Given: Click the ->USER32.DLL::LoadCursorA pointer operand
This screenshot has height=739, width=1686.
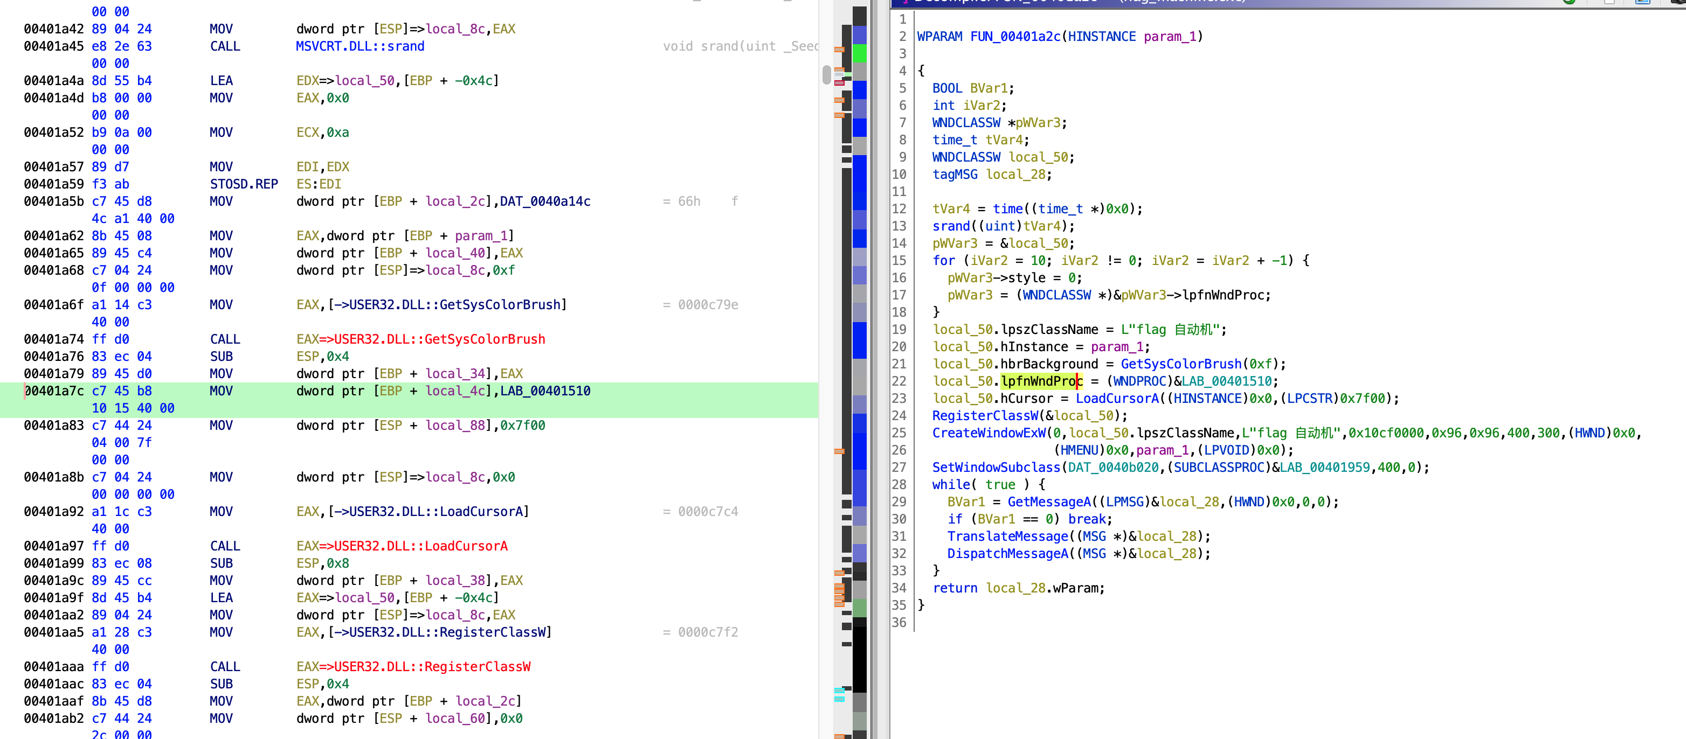Looking at the screenshot, I should click(428, 511).
